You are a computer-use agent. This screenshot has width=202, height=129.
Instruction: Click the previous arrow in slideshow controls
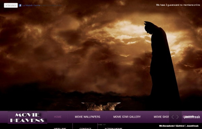pos(172,117)
